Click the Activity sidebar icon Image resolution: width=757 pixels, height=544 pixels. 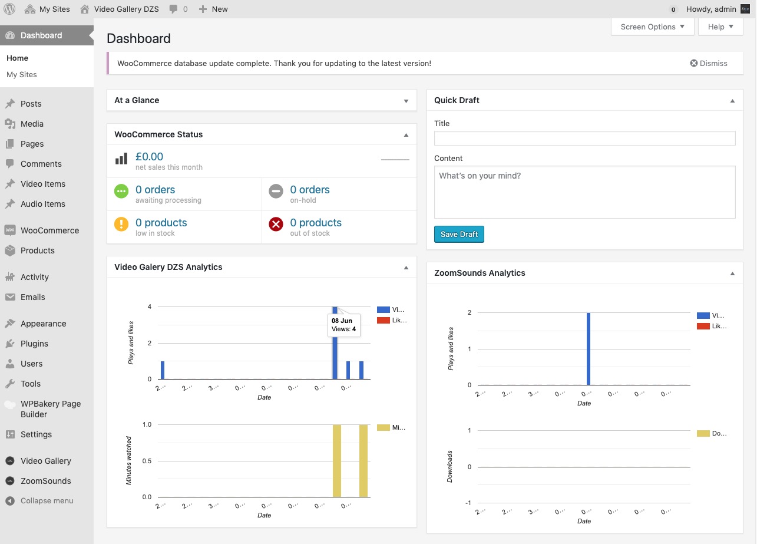tap(10, 277)
